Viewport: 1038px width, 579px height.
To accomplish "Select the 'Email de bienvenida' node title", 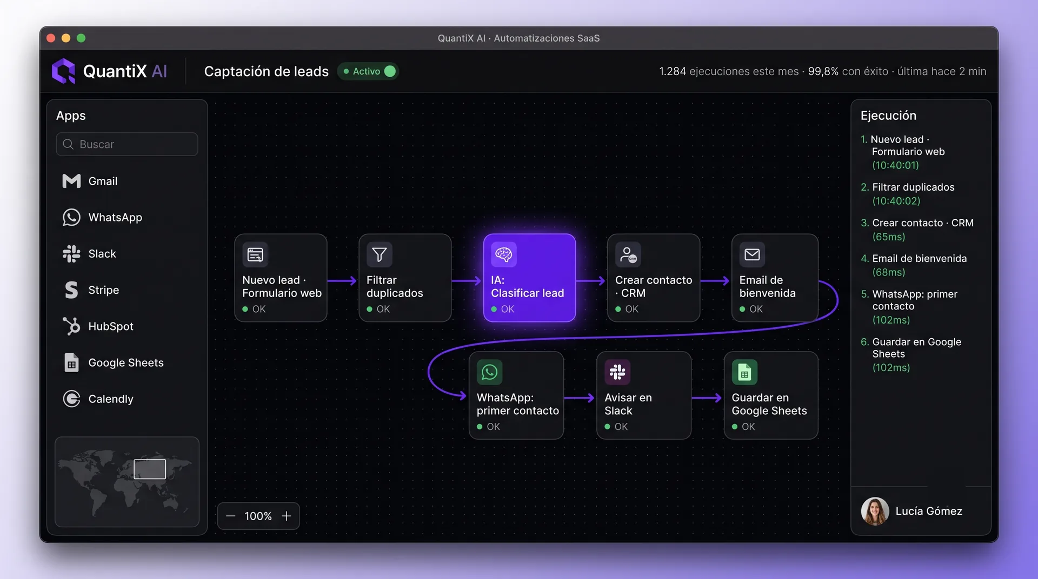I will [x=767, y=286].
